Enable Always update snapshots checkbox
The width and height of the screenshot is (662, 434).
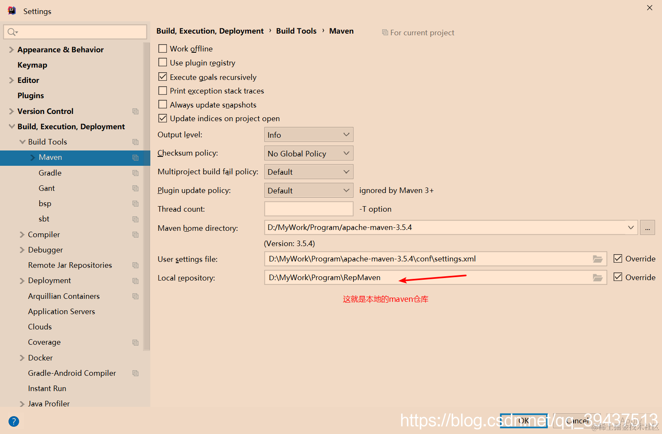[x=163, y=105]
